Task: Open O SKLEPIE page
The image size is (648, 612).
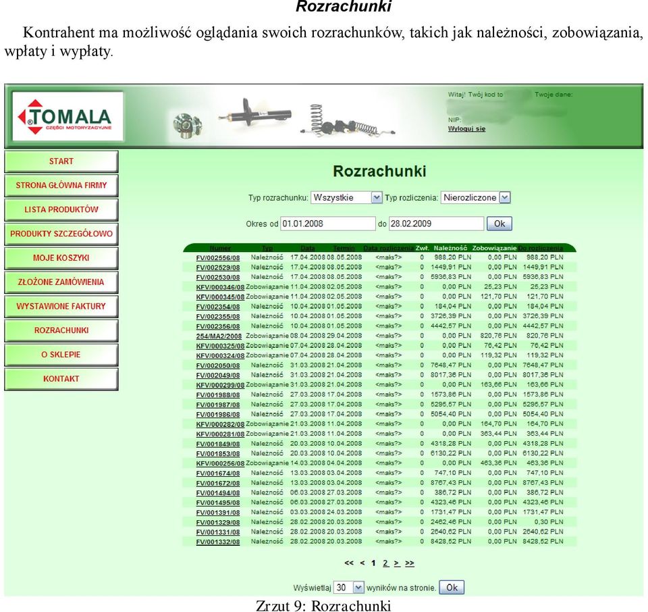Action: coord(61,355)
